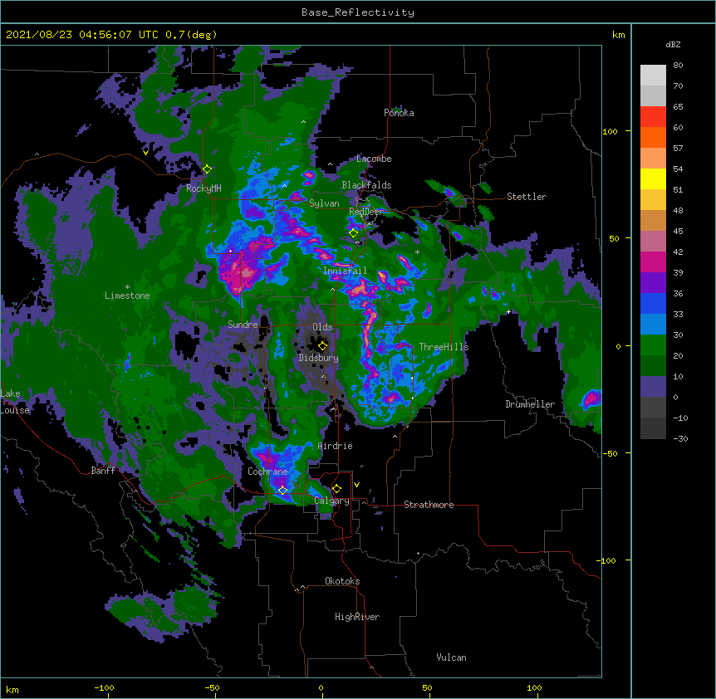Click the asterisk marker northeast of Innisfail

click(417, 252)
